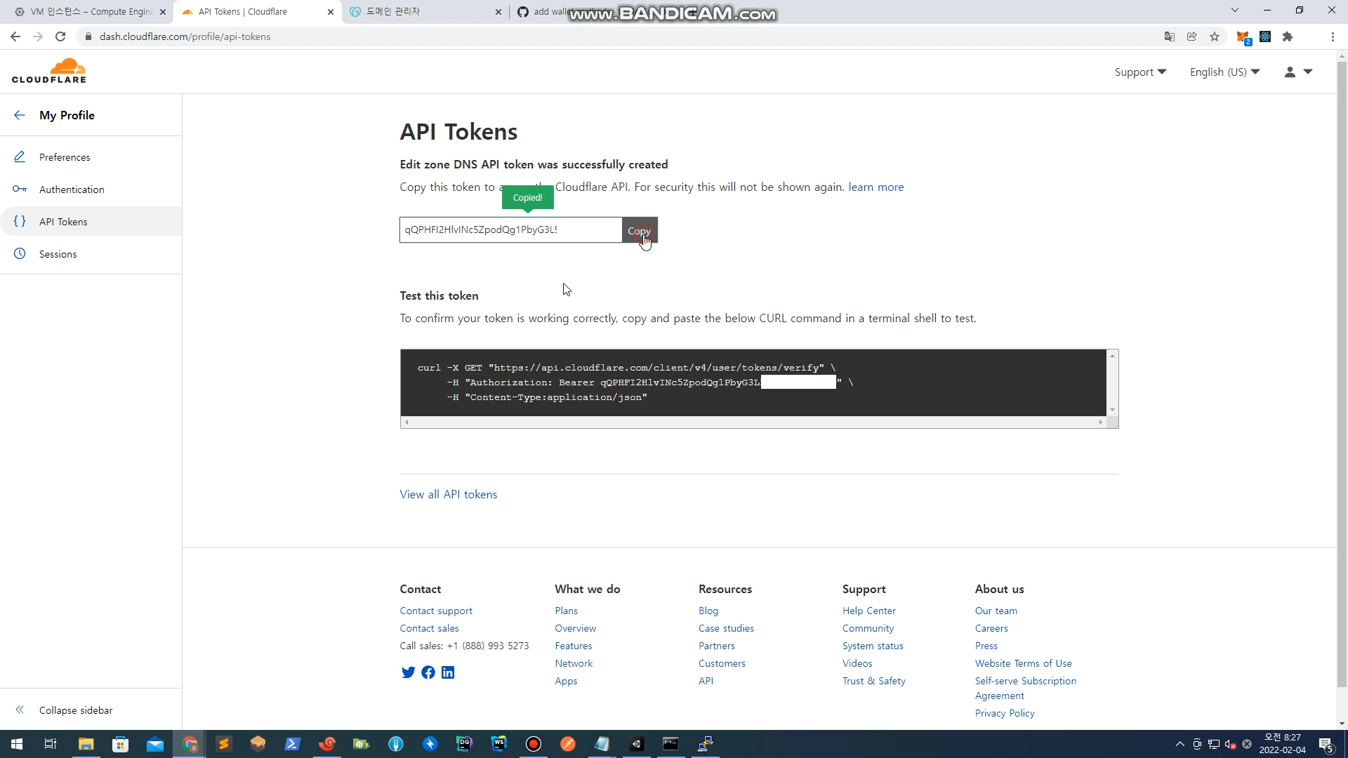
Task: Open View all API tokens link
Action: point(448,494)
